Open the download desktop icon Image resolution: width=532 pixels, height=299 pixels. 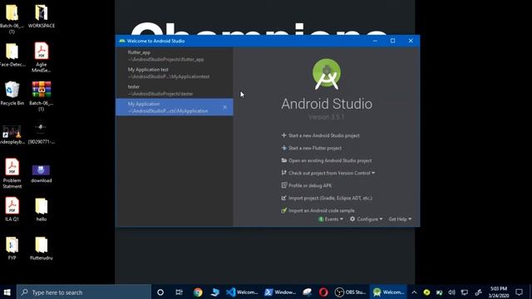point(42,174)
